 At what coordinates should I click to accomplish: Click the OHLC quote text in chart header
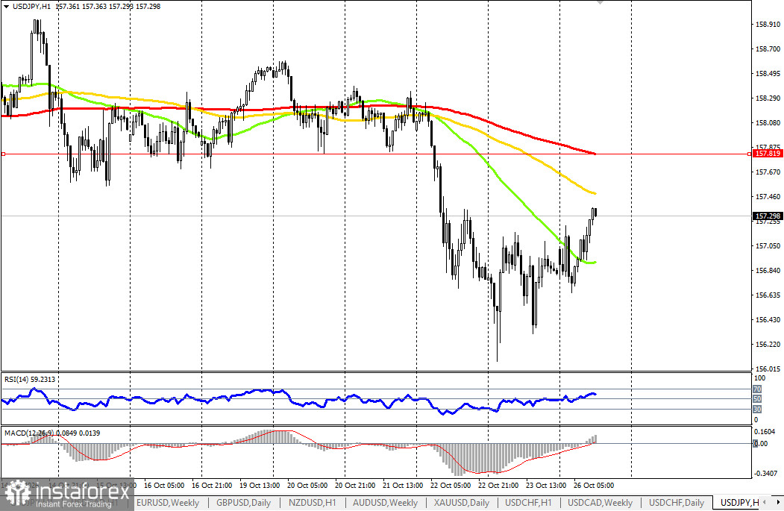(108, 7)
